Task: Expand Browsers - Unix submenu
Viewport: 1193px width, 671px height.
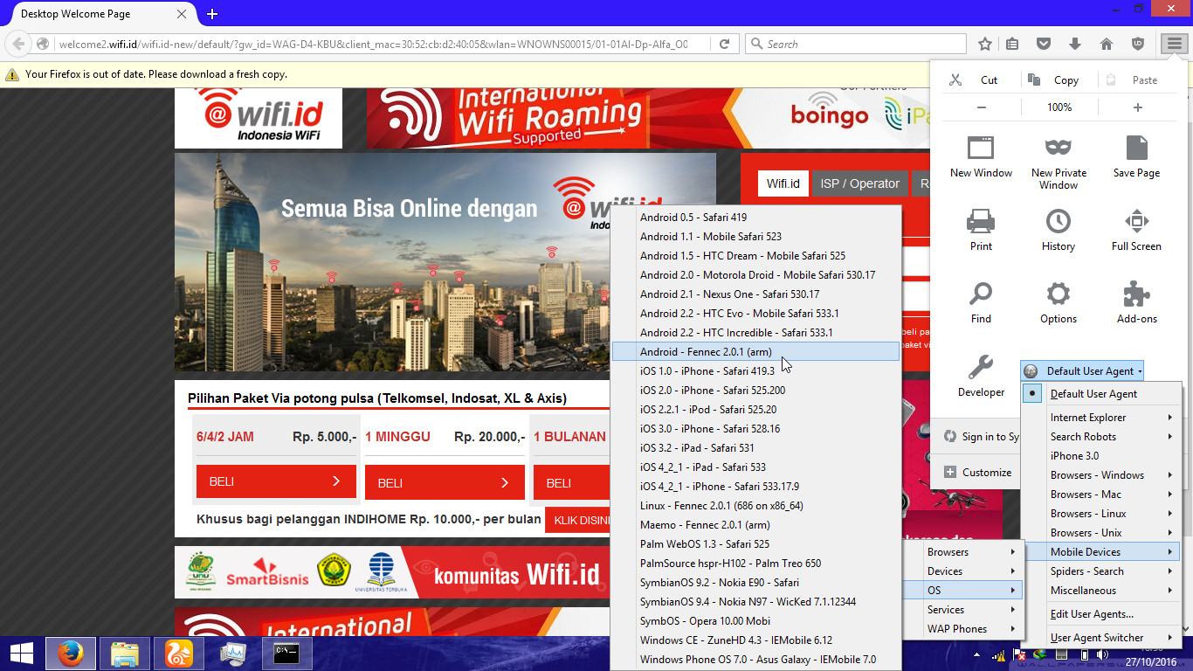Action: (1101, 533)
